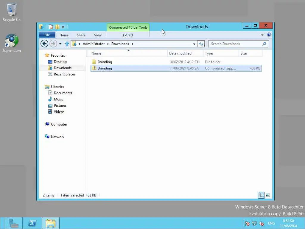Select Libraries in the navigation pane

(57, 87)
